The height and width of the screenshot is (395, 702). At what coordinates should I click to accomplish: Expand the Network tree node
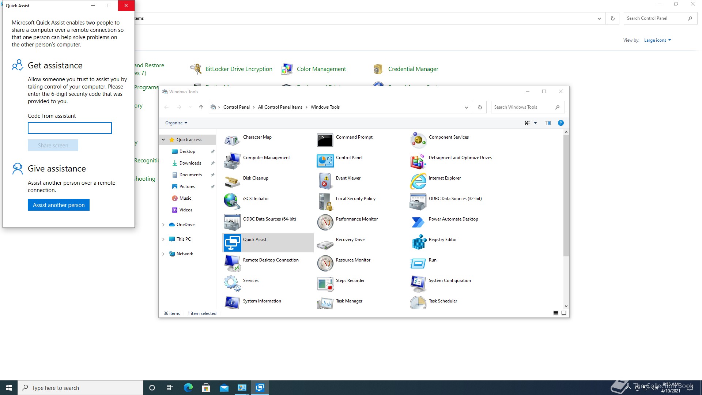coord(163,254)
